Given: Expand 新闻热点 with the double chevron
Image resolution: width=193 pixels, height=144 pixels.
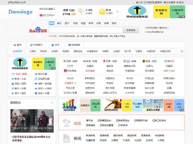Looking at the screenshot, I should tap(52, 103).
